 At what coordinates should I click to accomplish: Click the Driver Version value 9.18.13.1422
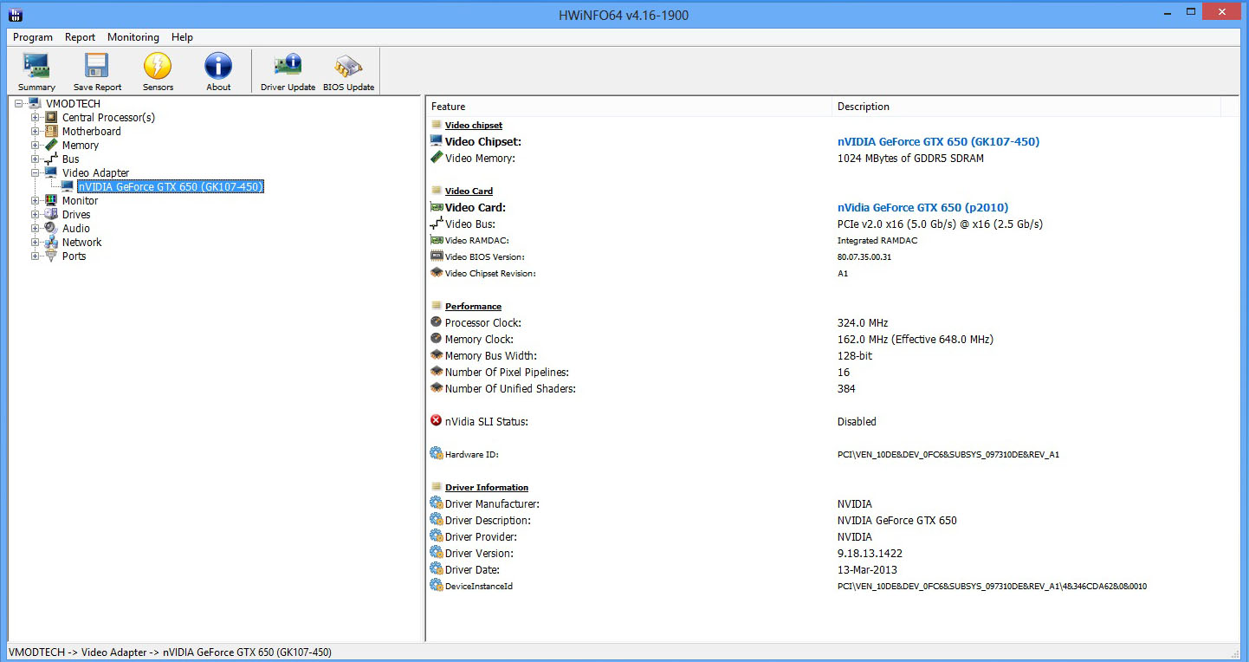870,553
